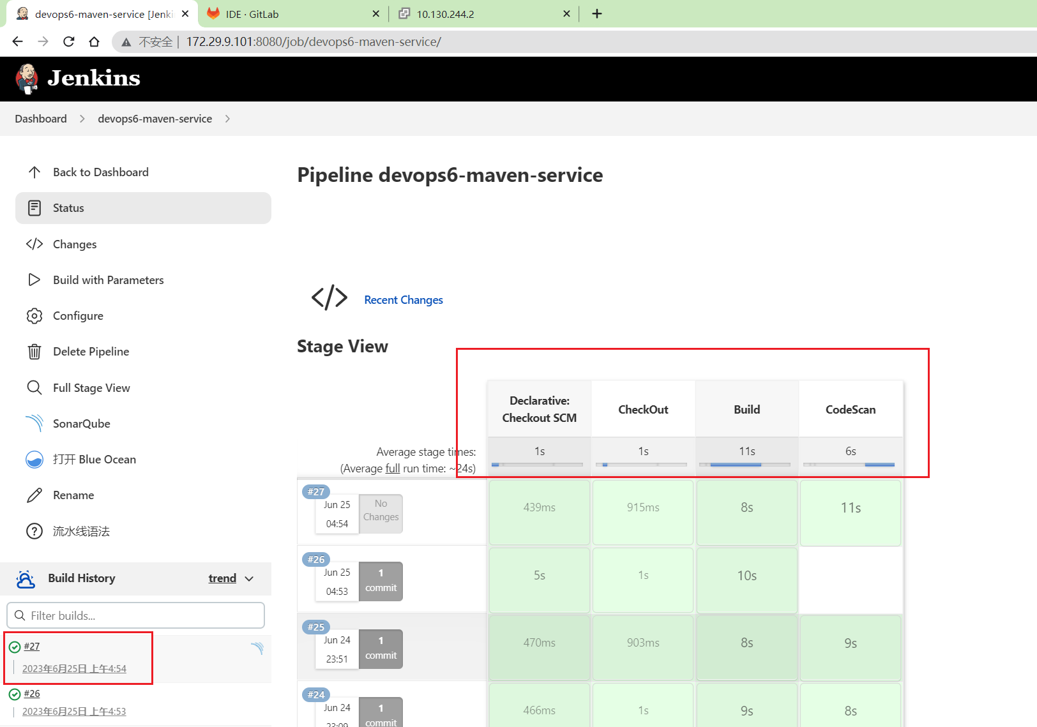Click the #25 build badge in Stage View
1037x727 pixels.
pos(316,627)
